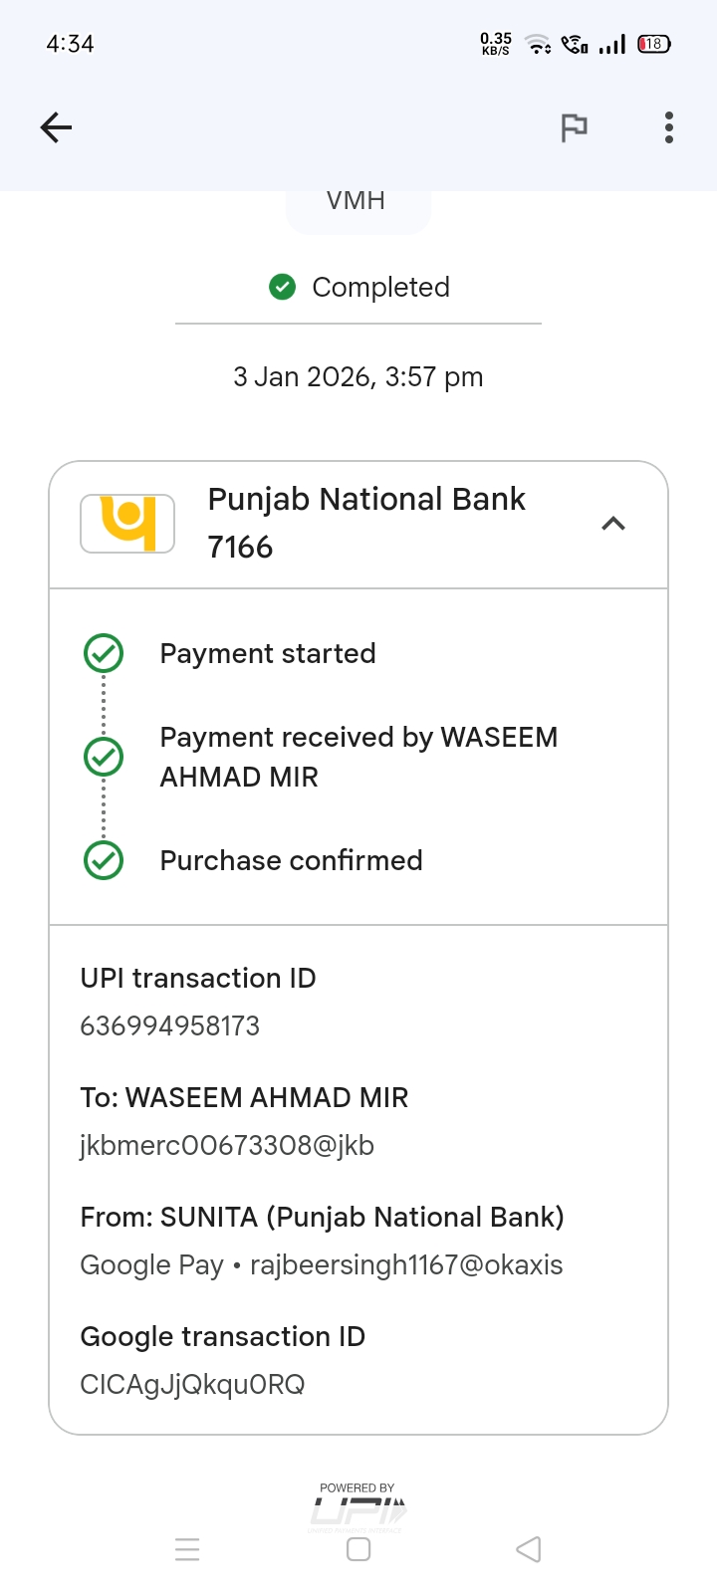The width and height of the screenshot is (717, 1593).
Task: Tap the flag report icon
Action: [574, 127]
